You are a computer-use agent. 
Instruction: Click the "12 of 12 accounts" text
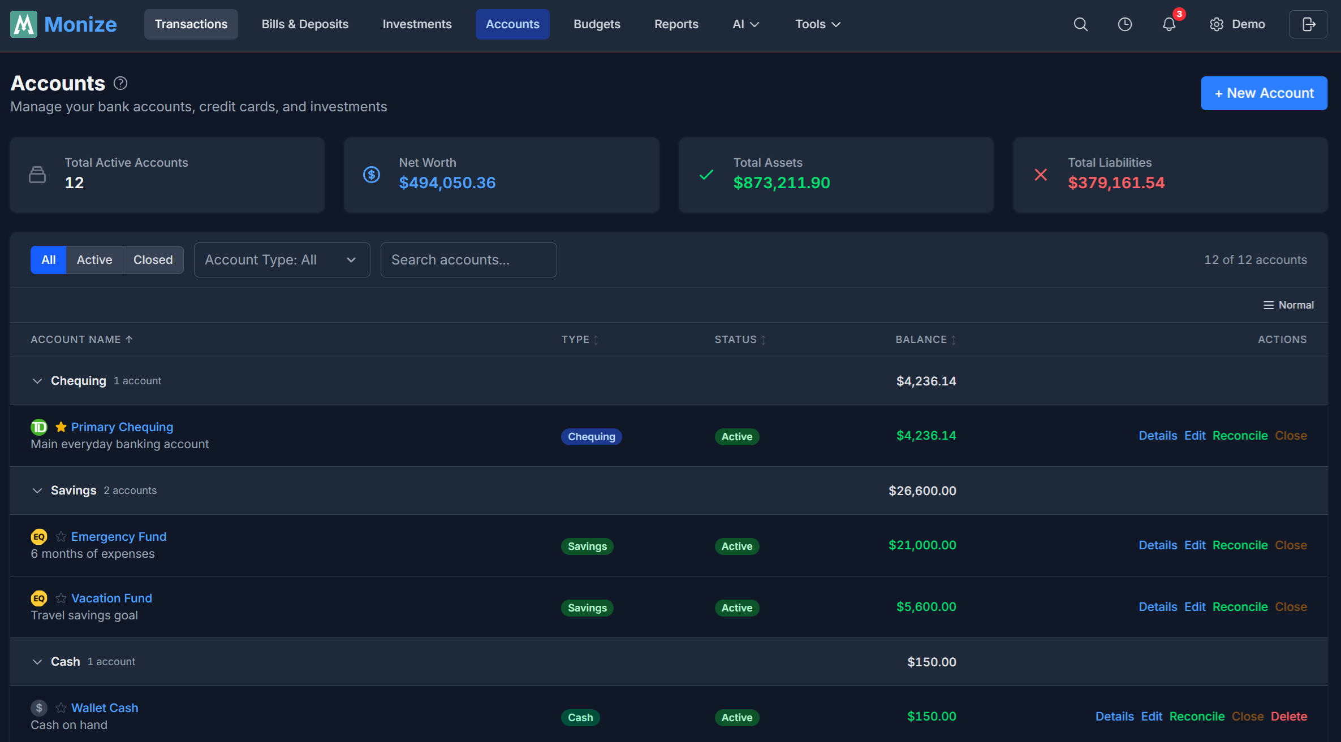(1256, 260)
